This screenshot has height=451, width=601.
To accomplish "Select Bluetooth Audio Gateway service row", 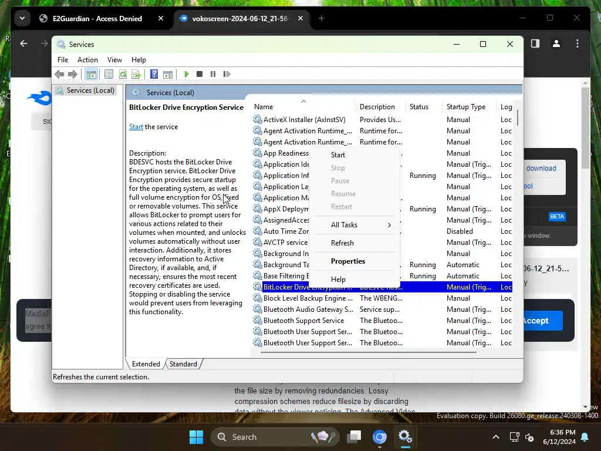I will 383,309.
